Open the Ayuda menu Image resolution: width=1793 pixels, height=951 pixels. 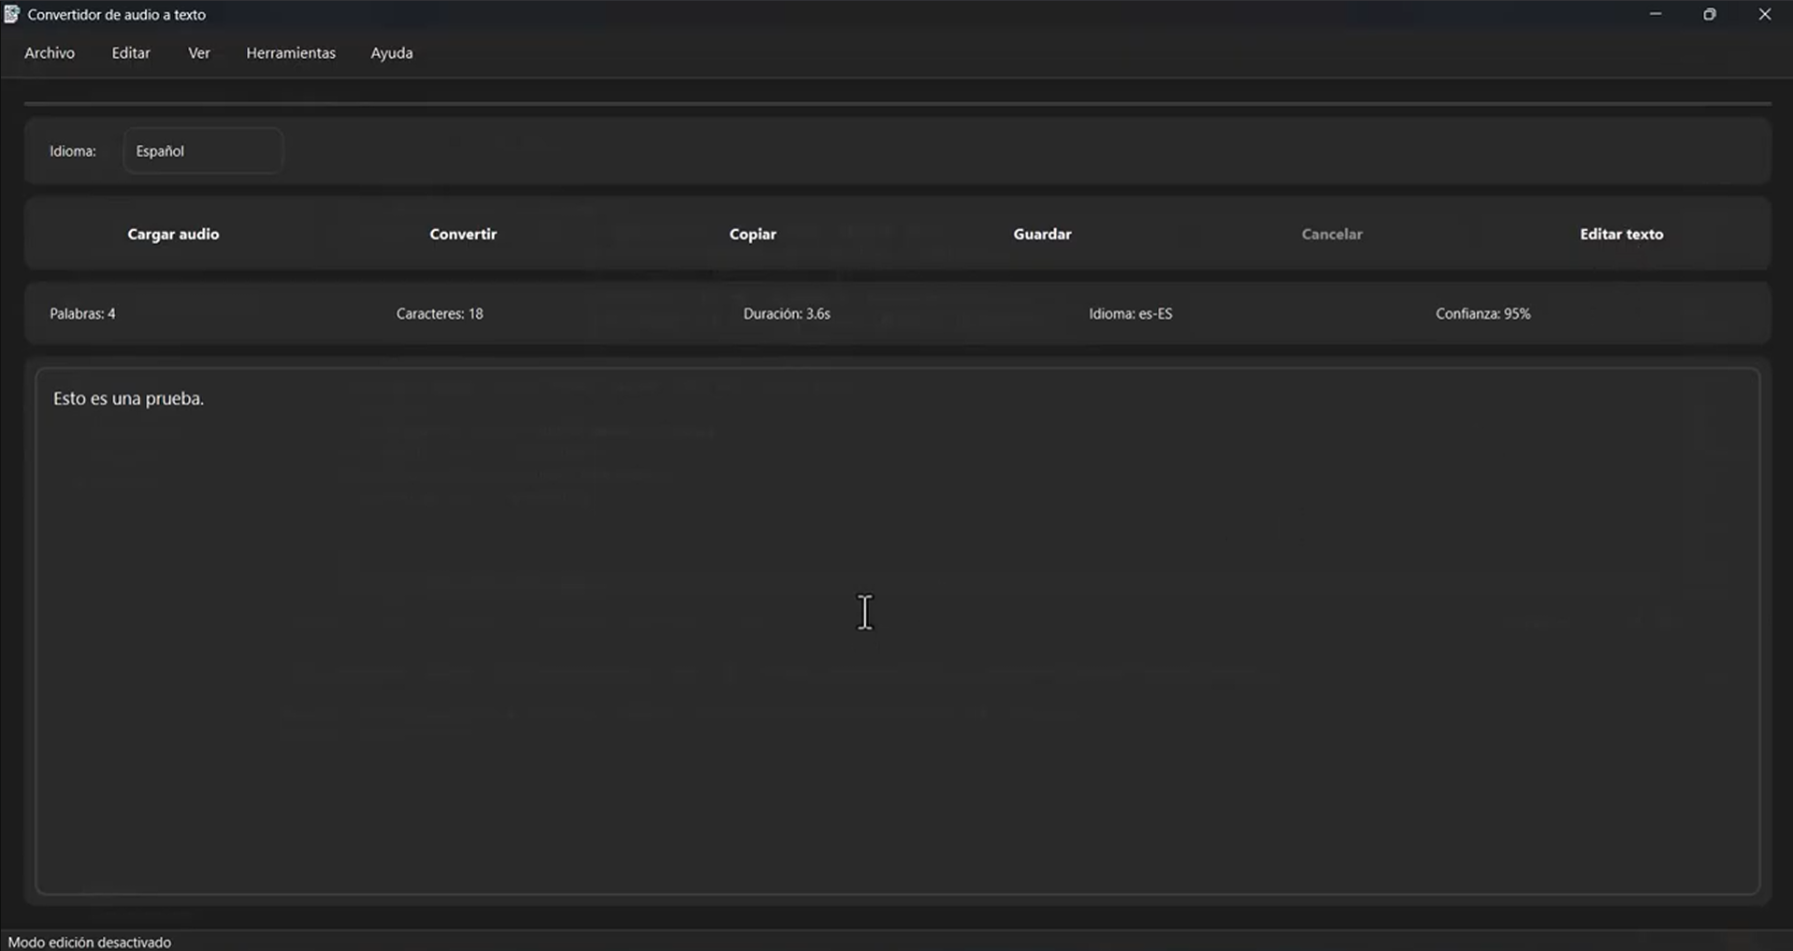click(392, 53)
